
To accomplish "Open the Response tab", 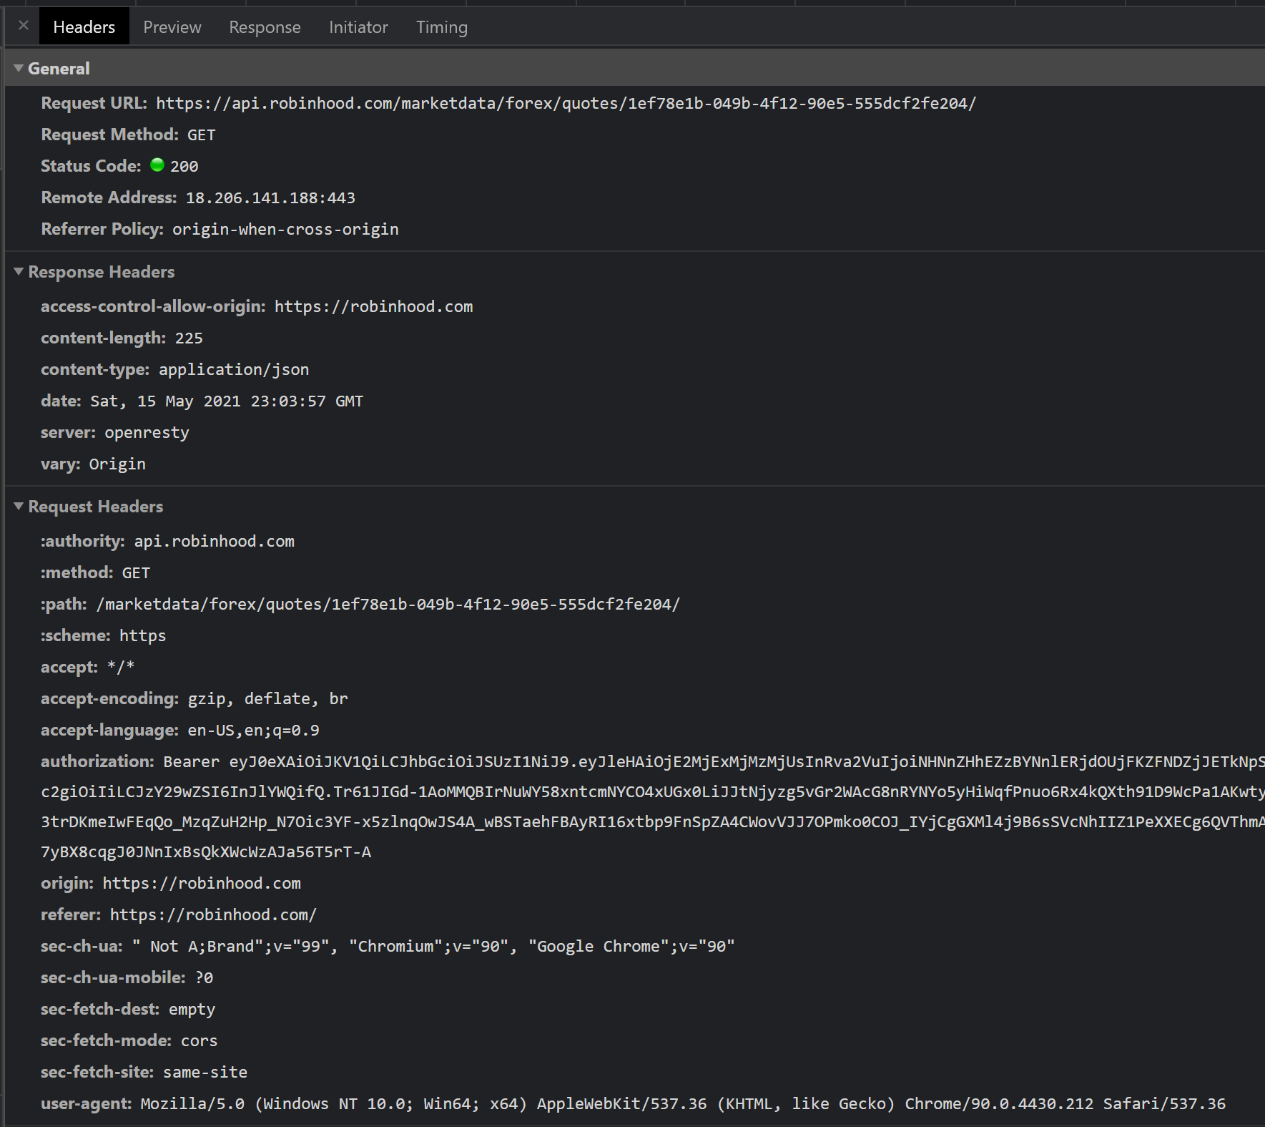I will (x=265, y=26).
